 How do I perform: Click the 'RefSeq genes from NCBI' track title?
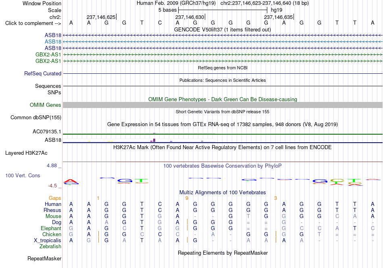[223, 68]
